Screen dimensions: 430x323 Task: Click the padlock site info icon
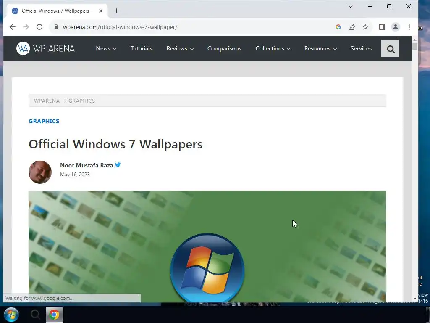point(56,27)
